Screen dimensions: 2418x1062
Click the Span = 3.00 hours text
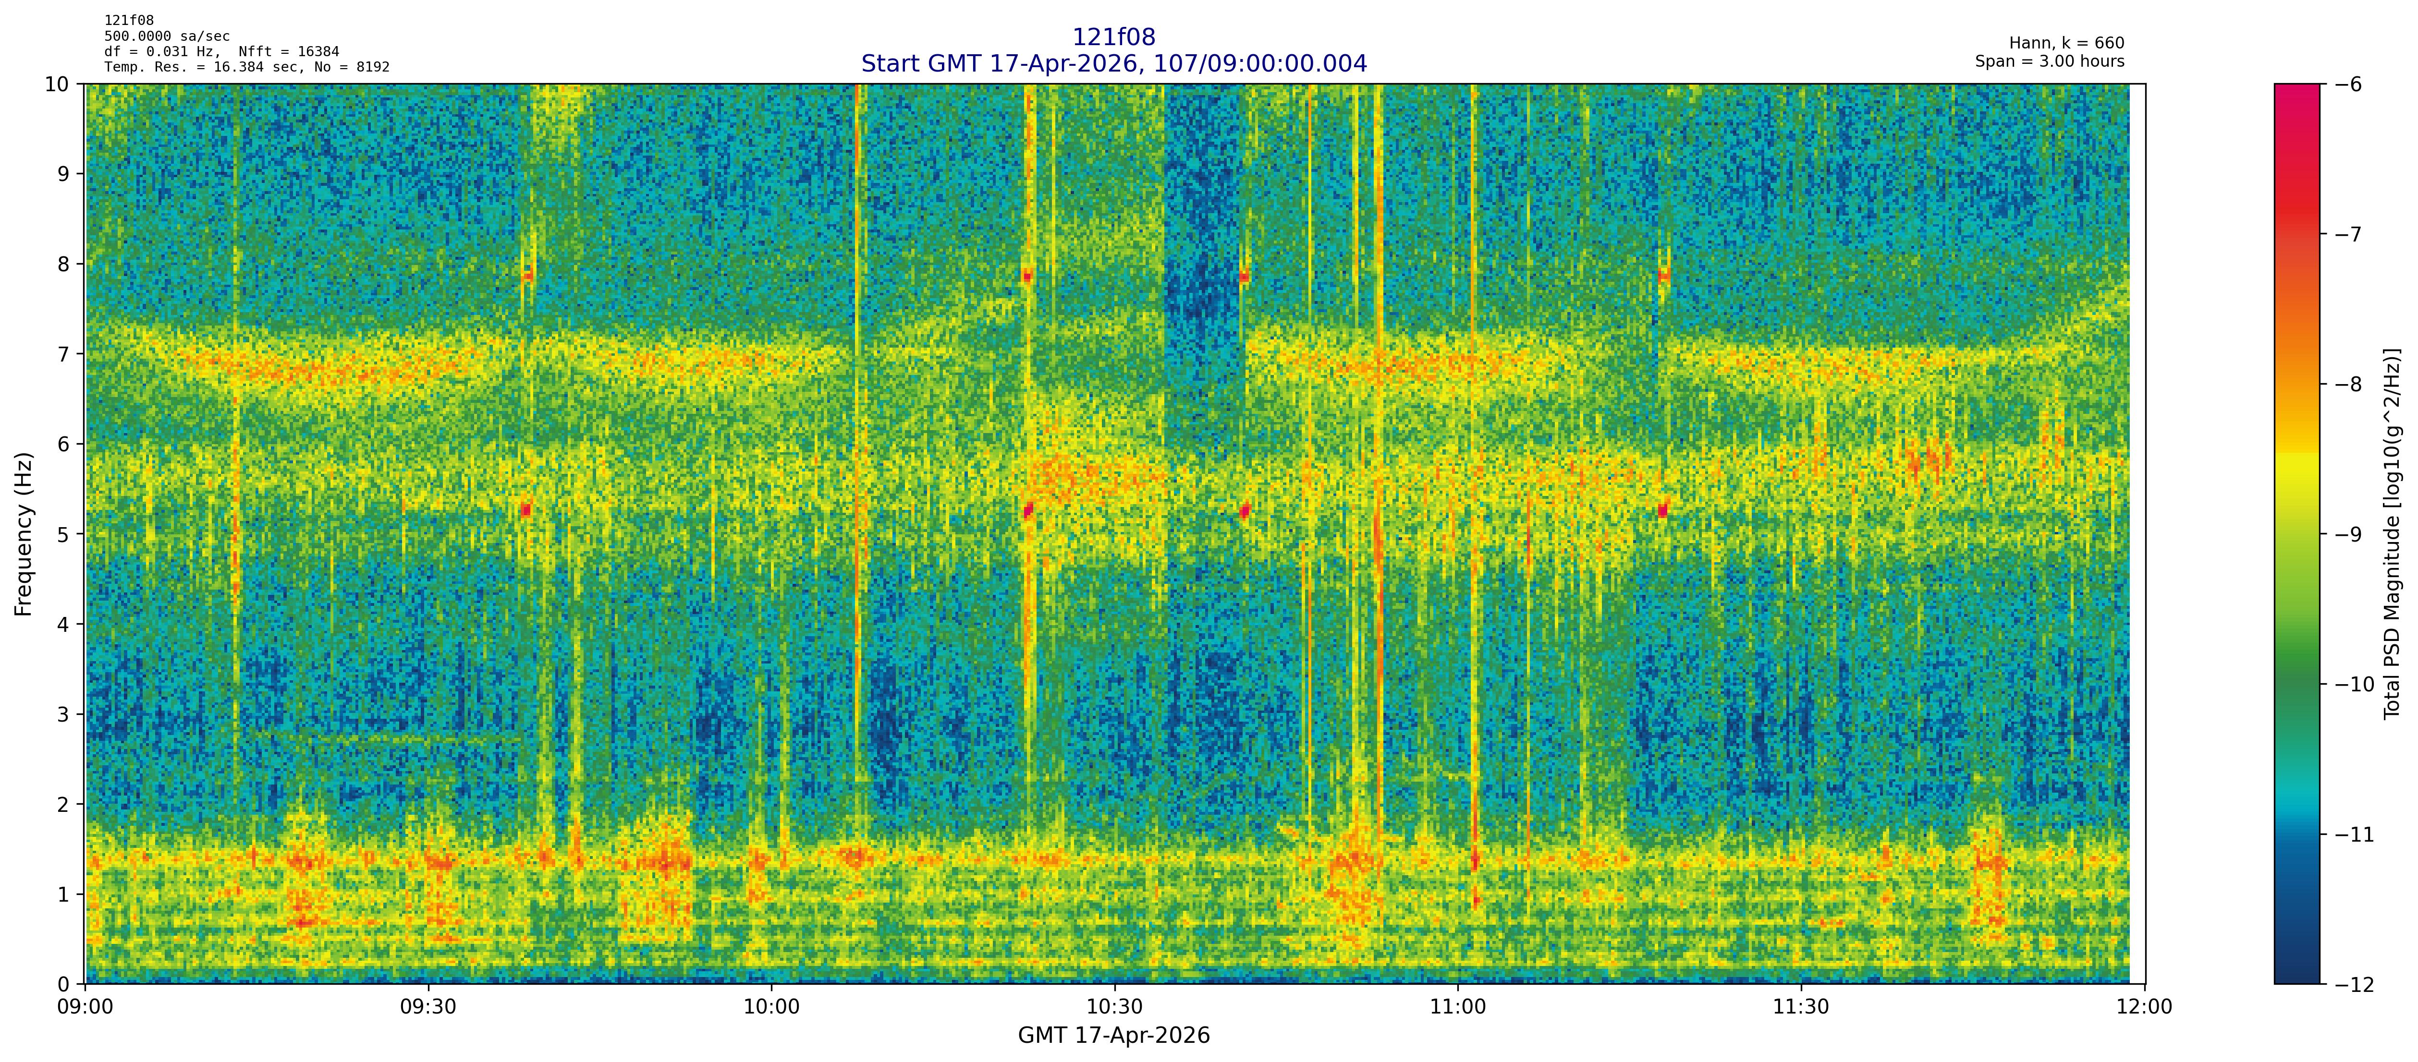coord(2049,62)
